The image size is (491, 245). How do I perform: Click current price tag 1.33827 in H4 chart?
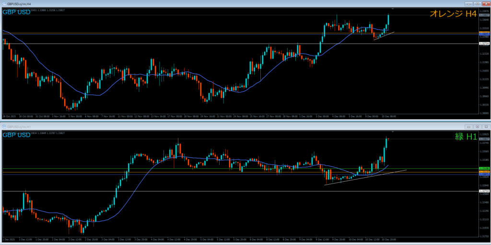click(484, 15)
